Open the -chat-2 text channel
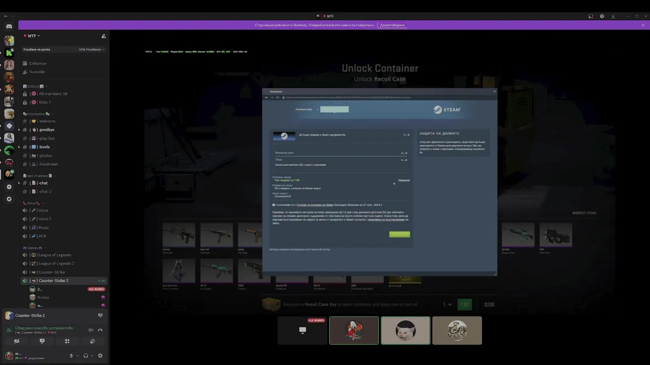Image resolution: width=650 pixels, height=365 pixels. (x=63, y=192)
